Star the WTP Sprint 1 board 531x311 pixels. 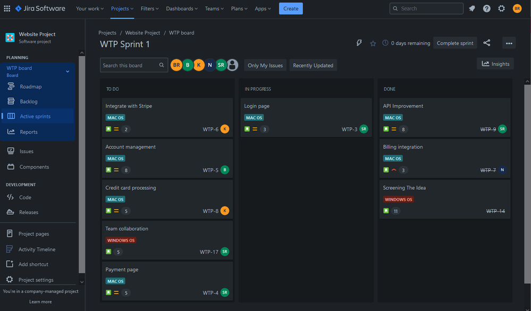pos(373,43)
